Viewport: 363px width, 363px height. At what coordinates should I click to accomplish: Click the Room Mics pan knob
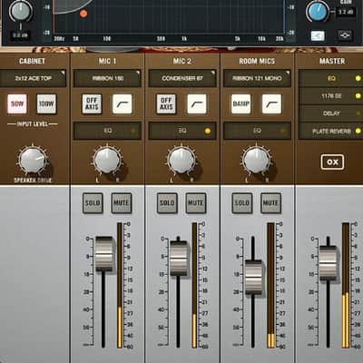(257, 160)
